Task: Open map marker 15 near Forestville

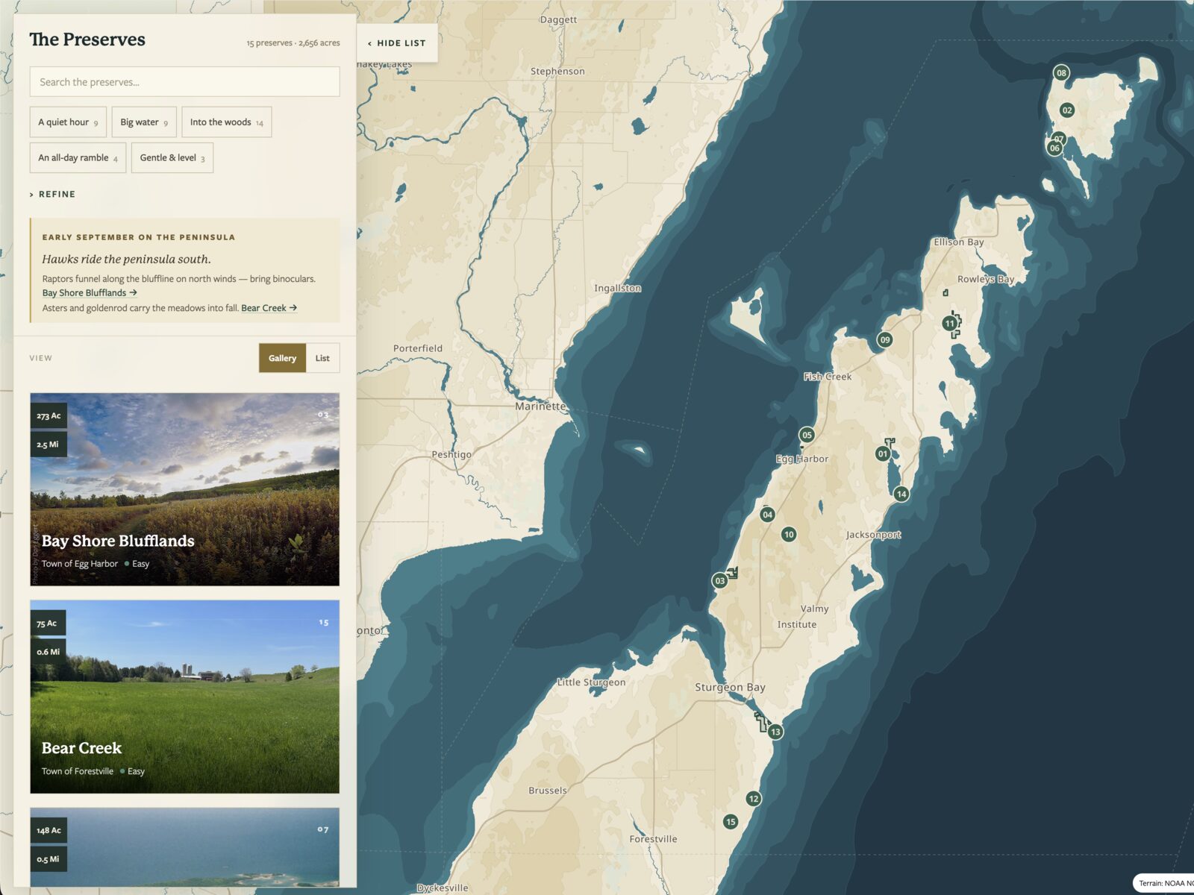Action: 731,821
